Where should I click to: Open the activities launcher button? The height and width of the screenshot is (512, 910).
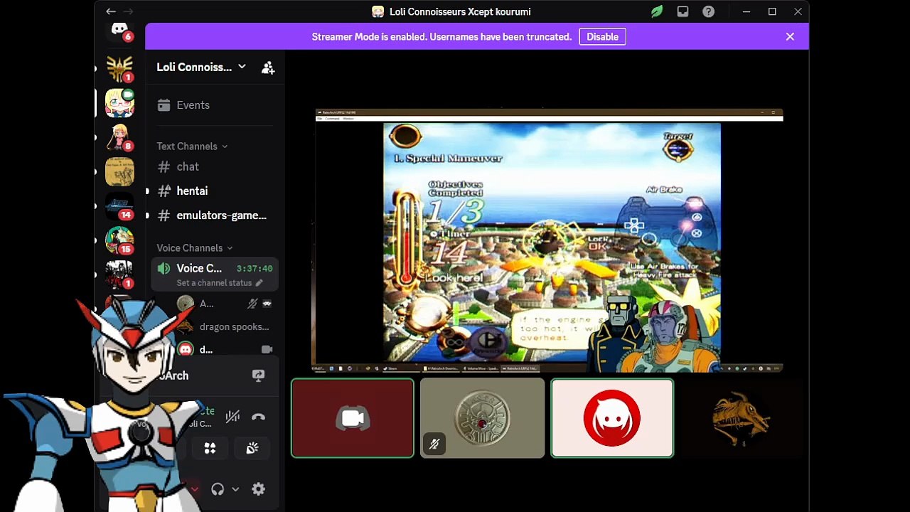pos(210,448)
